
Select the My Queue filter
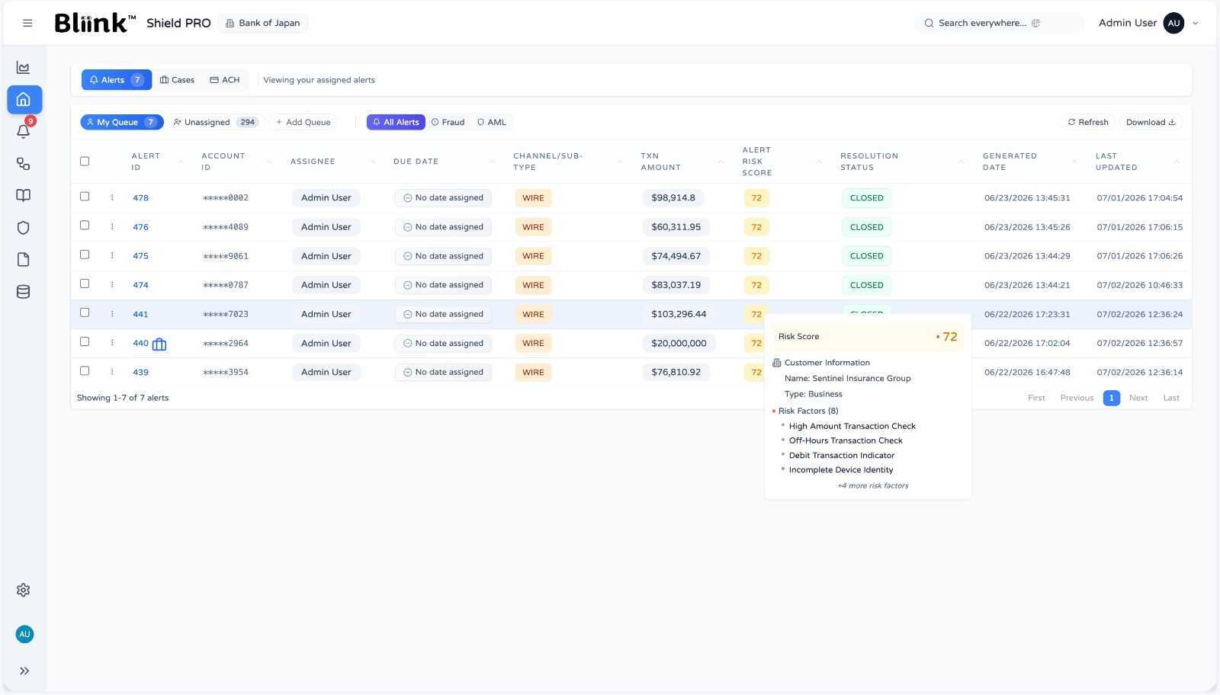[122, 122]
